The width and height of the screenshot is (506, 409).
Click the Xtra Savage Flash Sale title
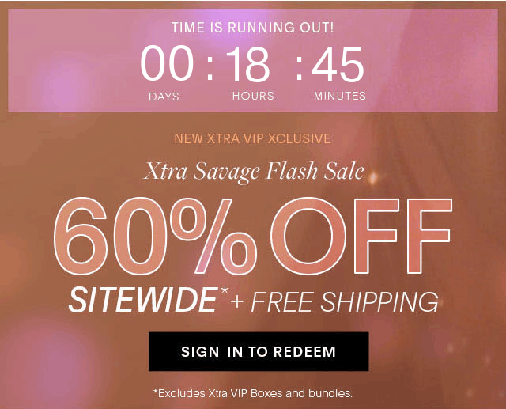tap(254, 172)
